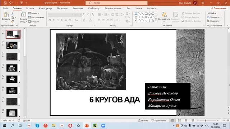Click the Save icon in the title bar
Screen dimensions: 230x129
coord(5,3)
